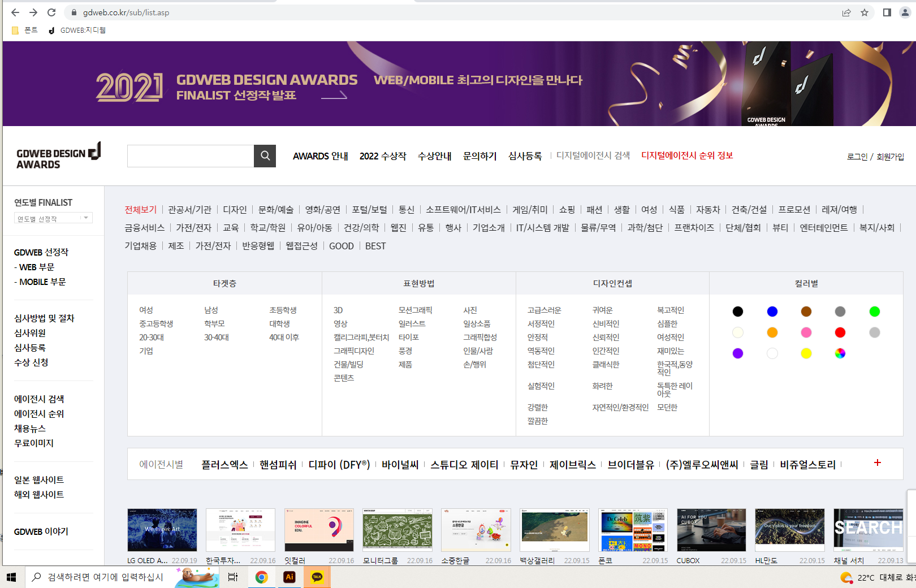Viewport: 916px width, 588px height.
Task: Select the bright green color swatch
Action: point(875,312)
